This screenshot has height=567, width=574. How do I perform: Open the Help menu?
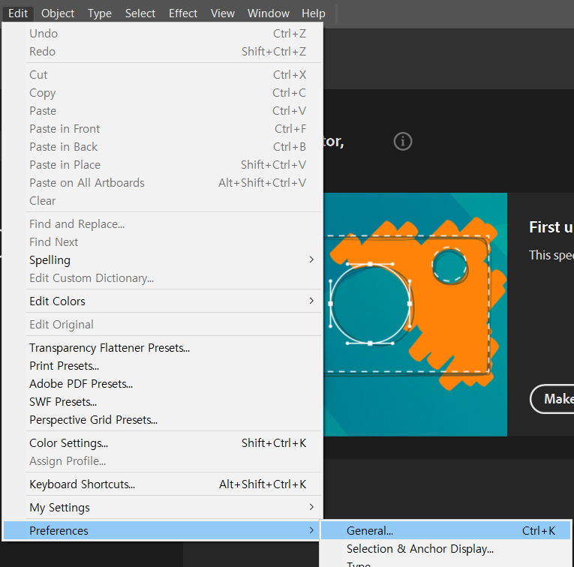(x=314, y=13)
